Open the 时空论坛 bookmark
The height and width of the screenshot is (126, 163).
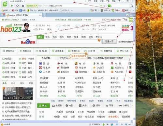pyautogui.click(x=65, y=10)
